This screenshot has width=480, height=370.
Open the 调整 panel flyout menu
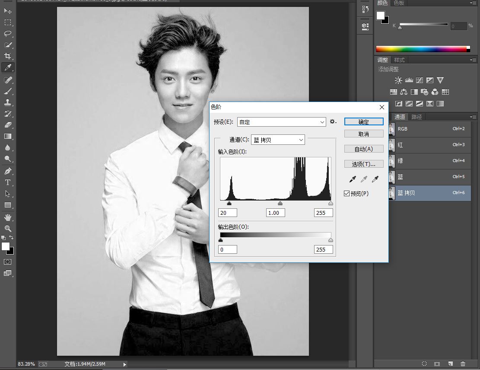[473, 60]
